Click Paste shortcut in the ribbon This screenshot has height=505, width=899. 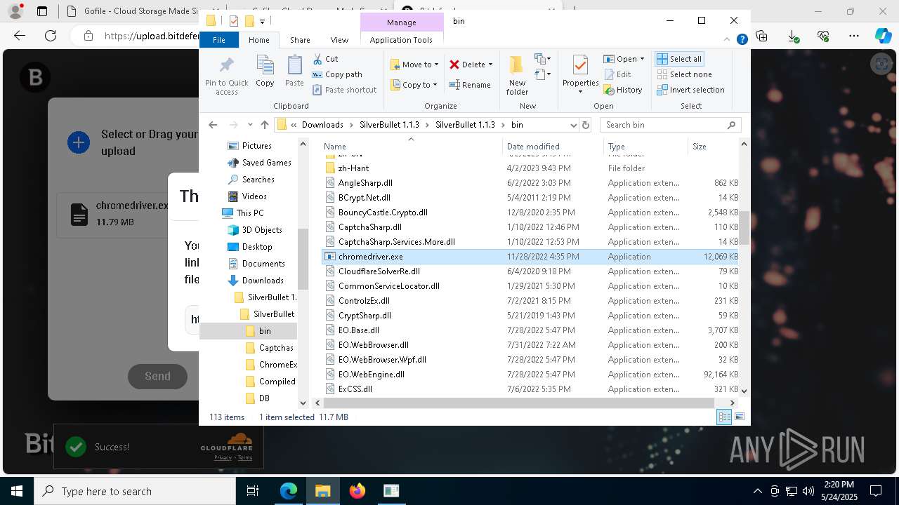coord(344,90)
